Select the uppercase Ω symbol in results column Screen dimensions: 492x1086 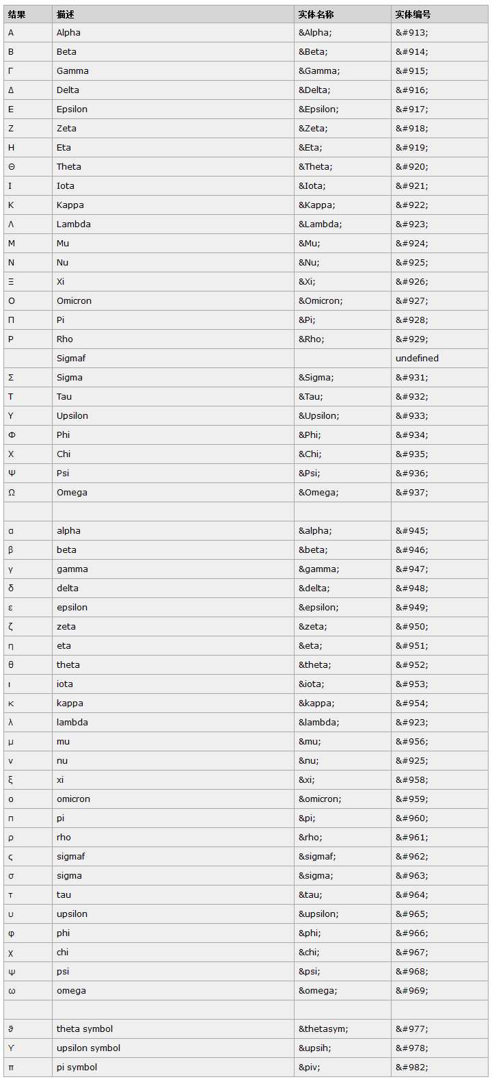point(12,493)
